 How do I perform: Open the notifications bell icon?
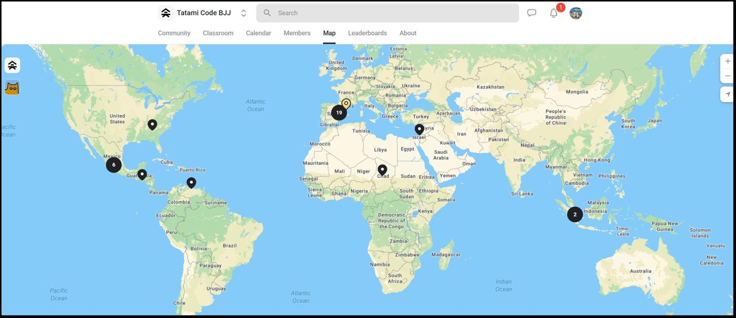pyautogui.click(x=554, y=13)
